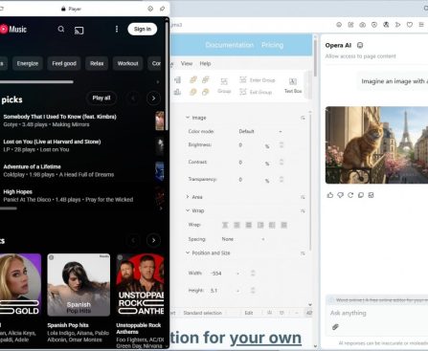Open the Documentation link

pos(230,45)
